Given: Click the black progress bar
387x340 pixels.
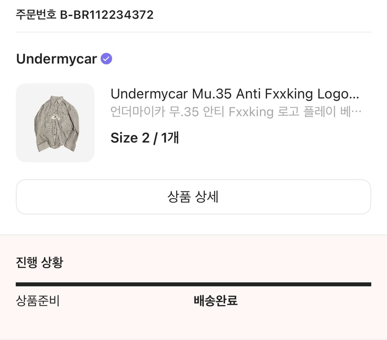Looking at the screenshot, I should click(x=193, y=284).
